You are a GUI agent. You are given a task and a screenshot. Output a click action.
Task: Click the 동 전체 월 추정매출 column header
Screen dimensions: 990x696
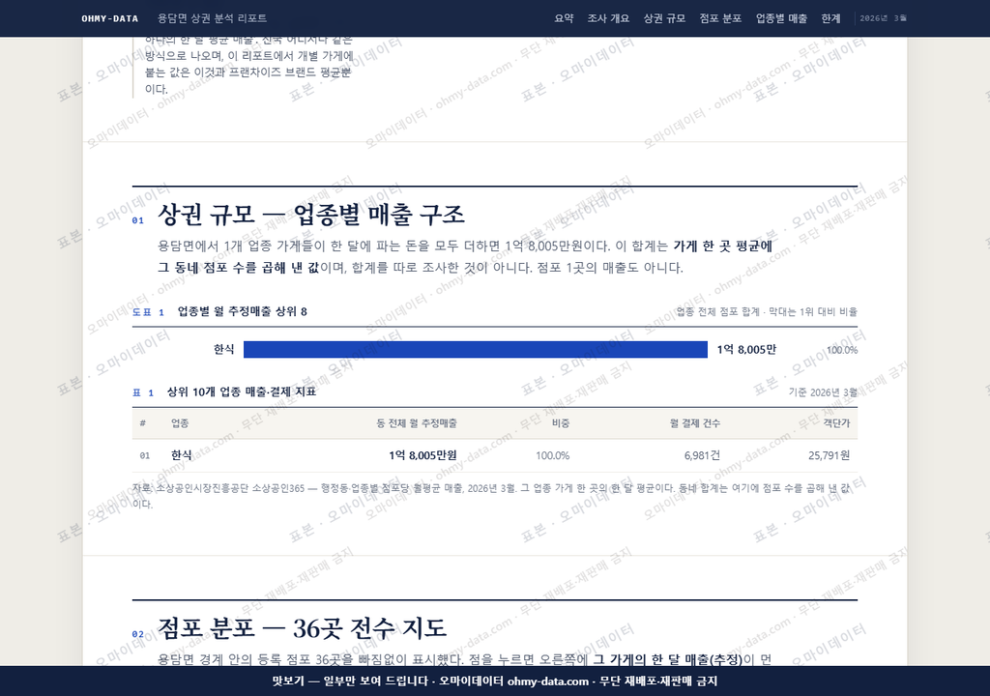click(x=417, y=423)
